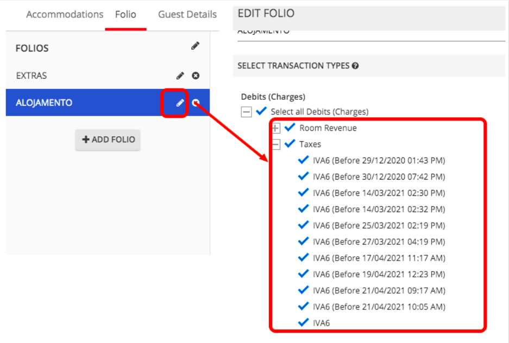This screenshot has width=509, height=343.
Task: Collapse the Select all Debits node
Action: tap(246, 112)
